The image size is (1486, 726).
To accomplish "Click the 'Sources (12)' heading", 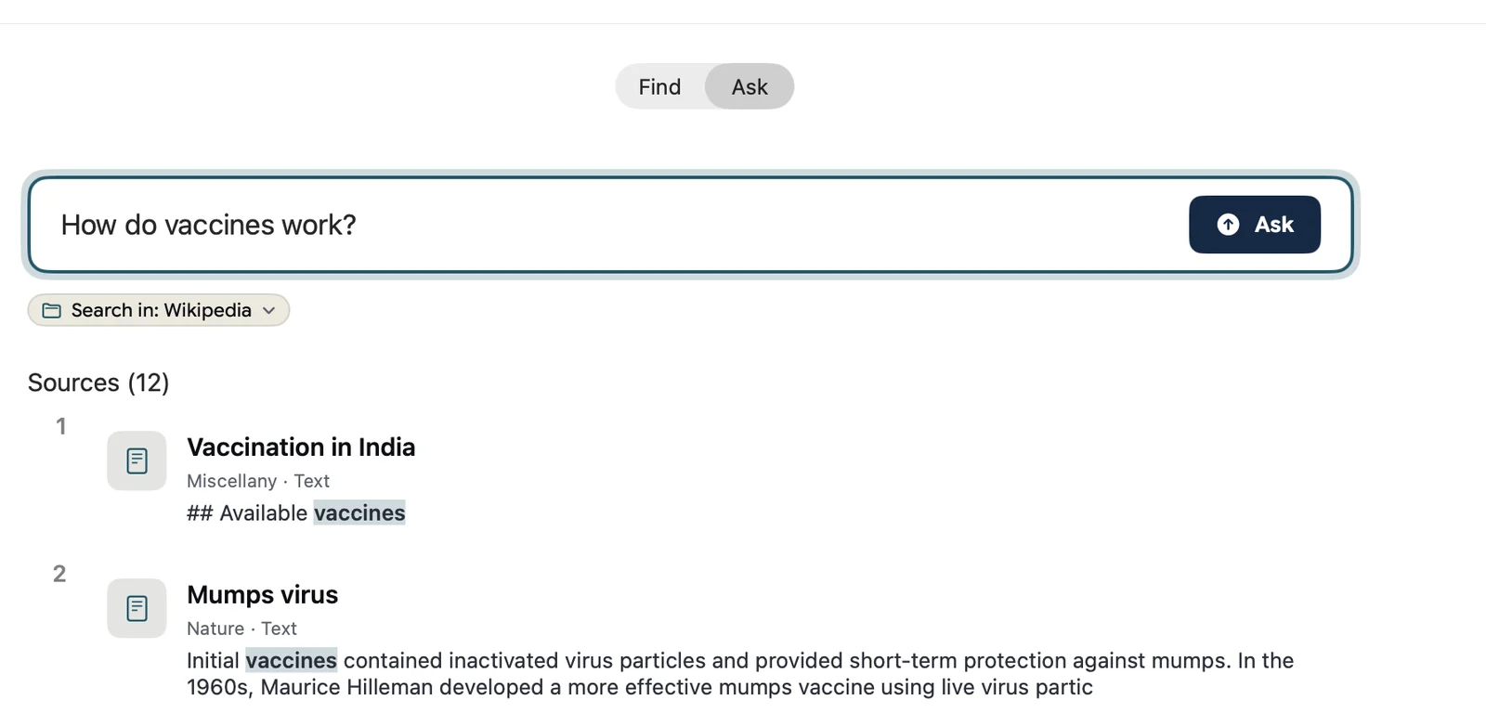I will coord(98,382).
